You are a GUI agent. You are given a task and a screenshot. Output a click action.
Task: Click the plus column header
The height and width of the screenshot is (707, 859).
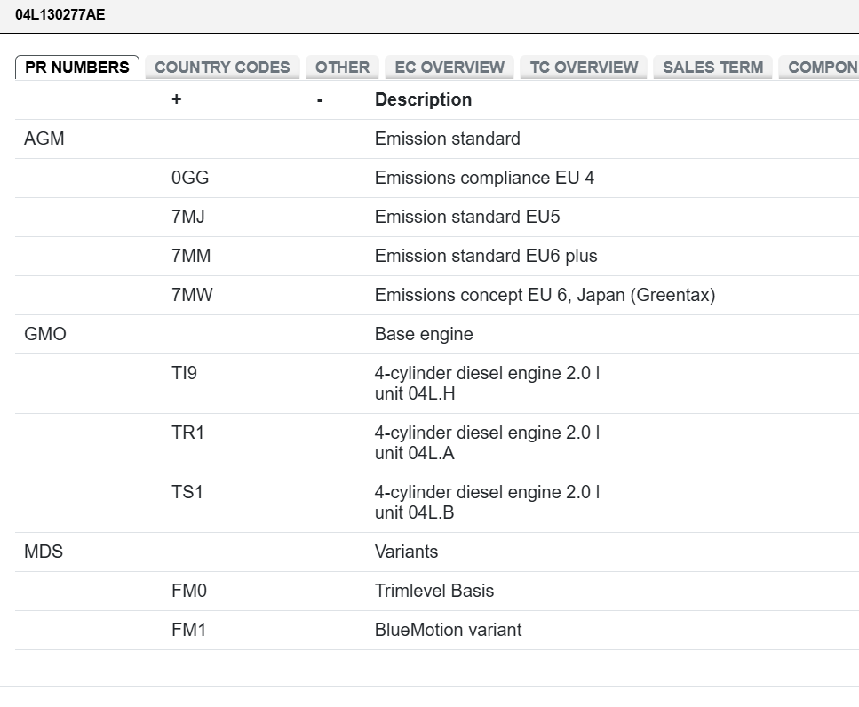click(x=177, y=99)
